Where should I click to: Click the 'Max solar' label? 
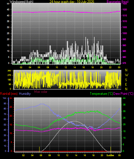tap(41, 92)
